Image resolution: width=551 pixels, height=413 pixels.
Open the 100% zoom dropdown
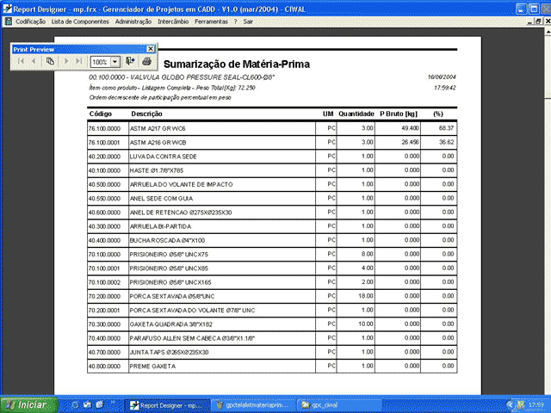point(115,63)
